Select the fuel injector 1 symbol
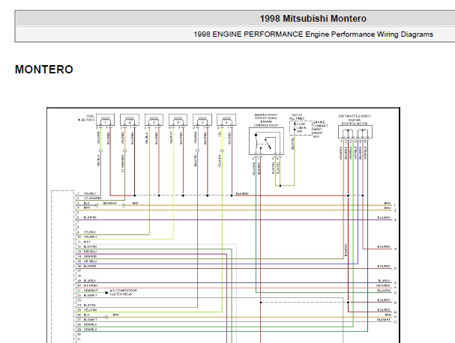455x343 pixels. 106,120
